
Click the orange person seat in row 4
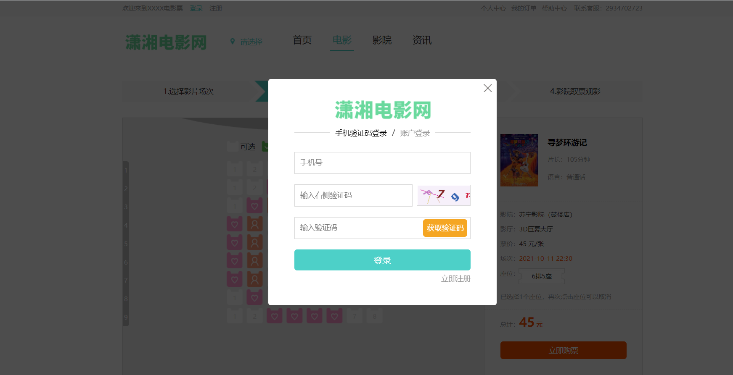tap(254, 224)
